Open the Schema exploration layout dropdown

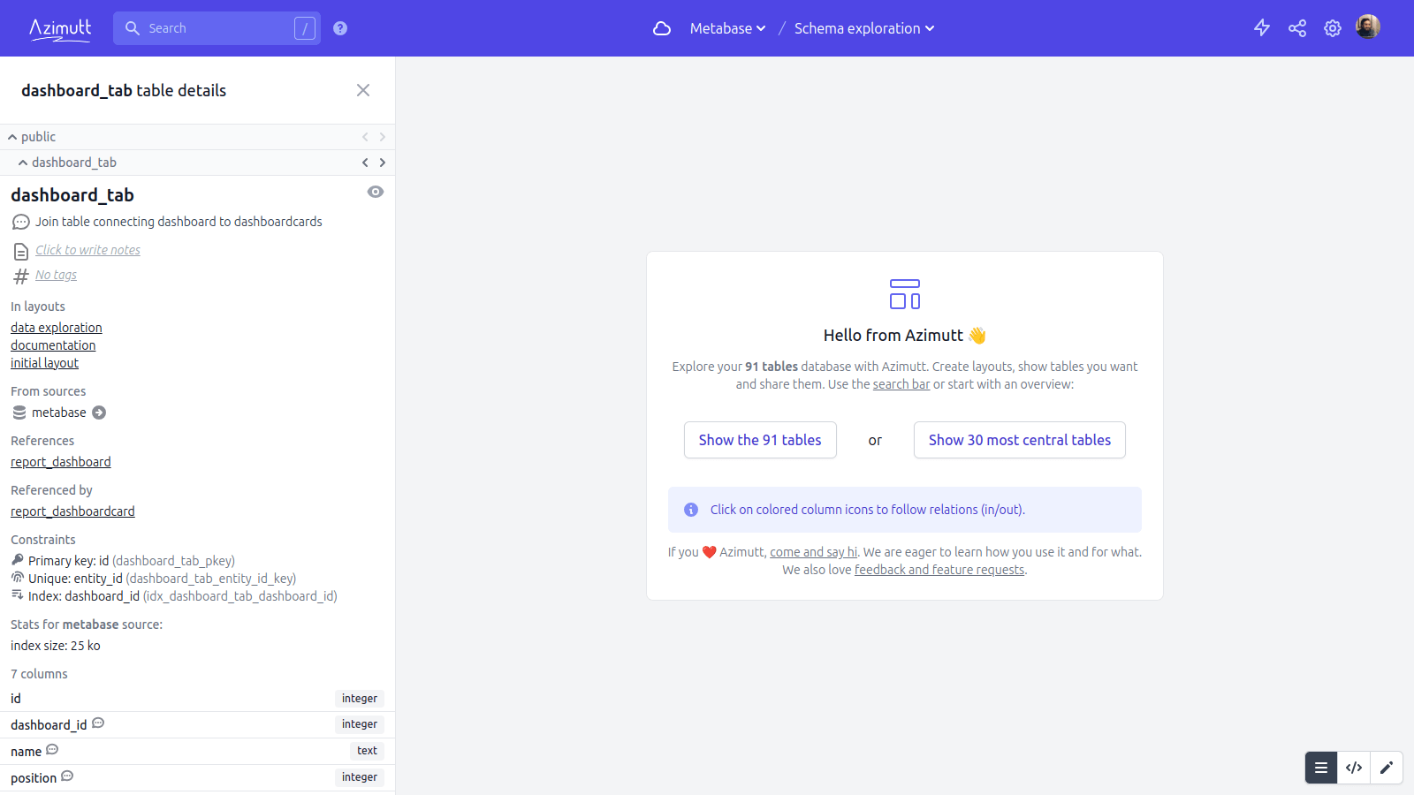click(x=863, y=28)
